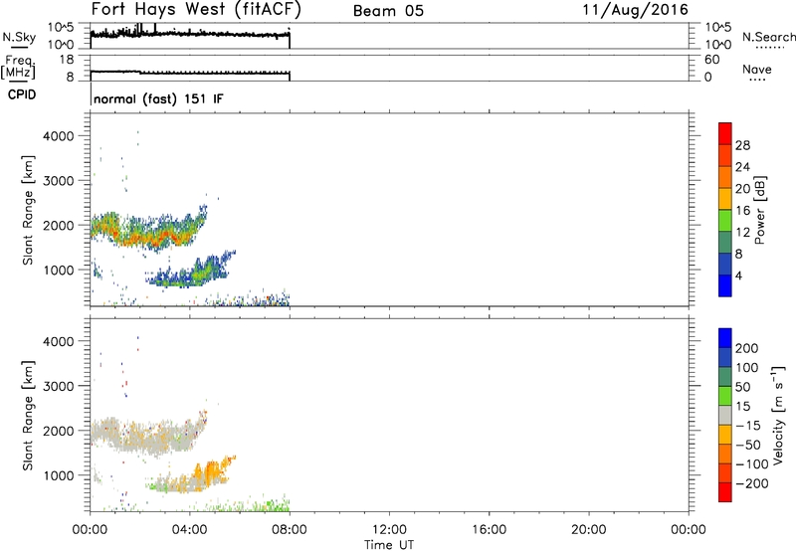796x551 pixels.
Task: Click "Slant Range [km]" label of power panel
Action: 28,210
